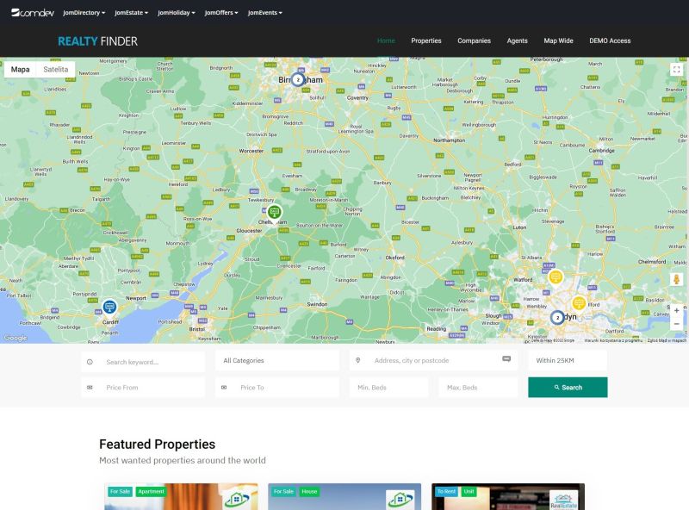Select the green property marker near Cheltenham
Screen dimensions: 689x510
274,210
